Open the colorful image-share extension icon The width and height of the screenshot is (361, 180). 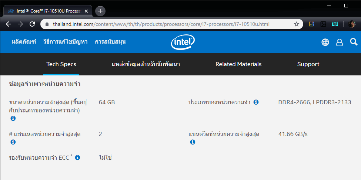click(311, 24)
